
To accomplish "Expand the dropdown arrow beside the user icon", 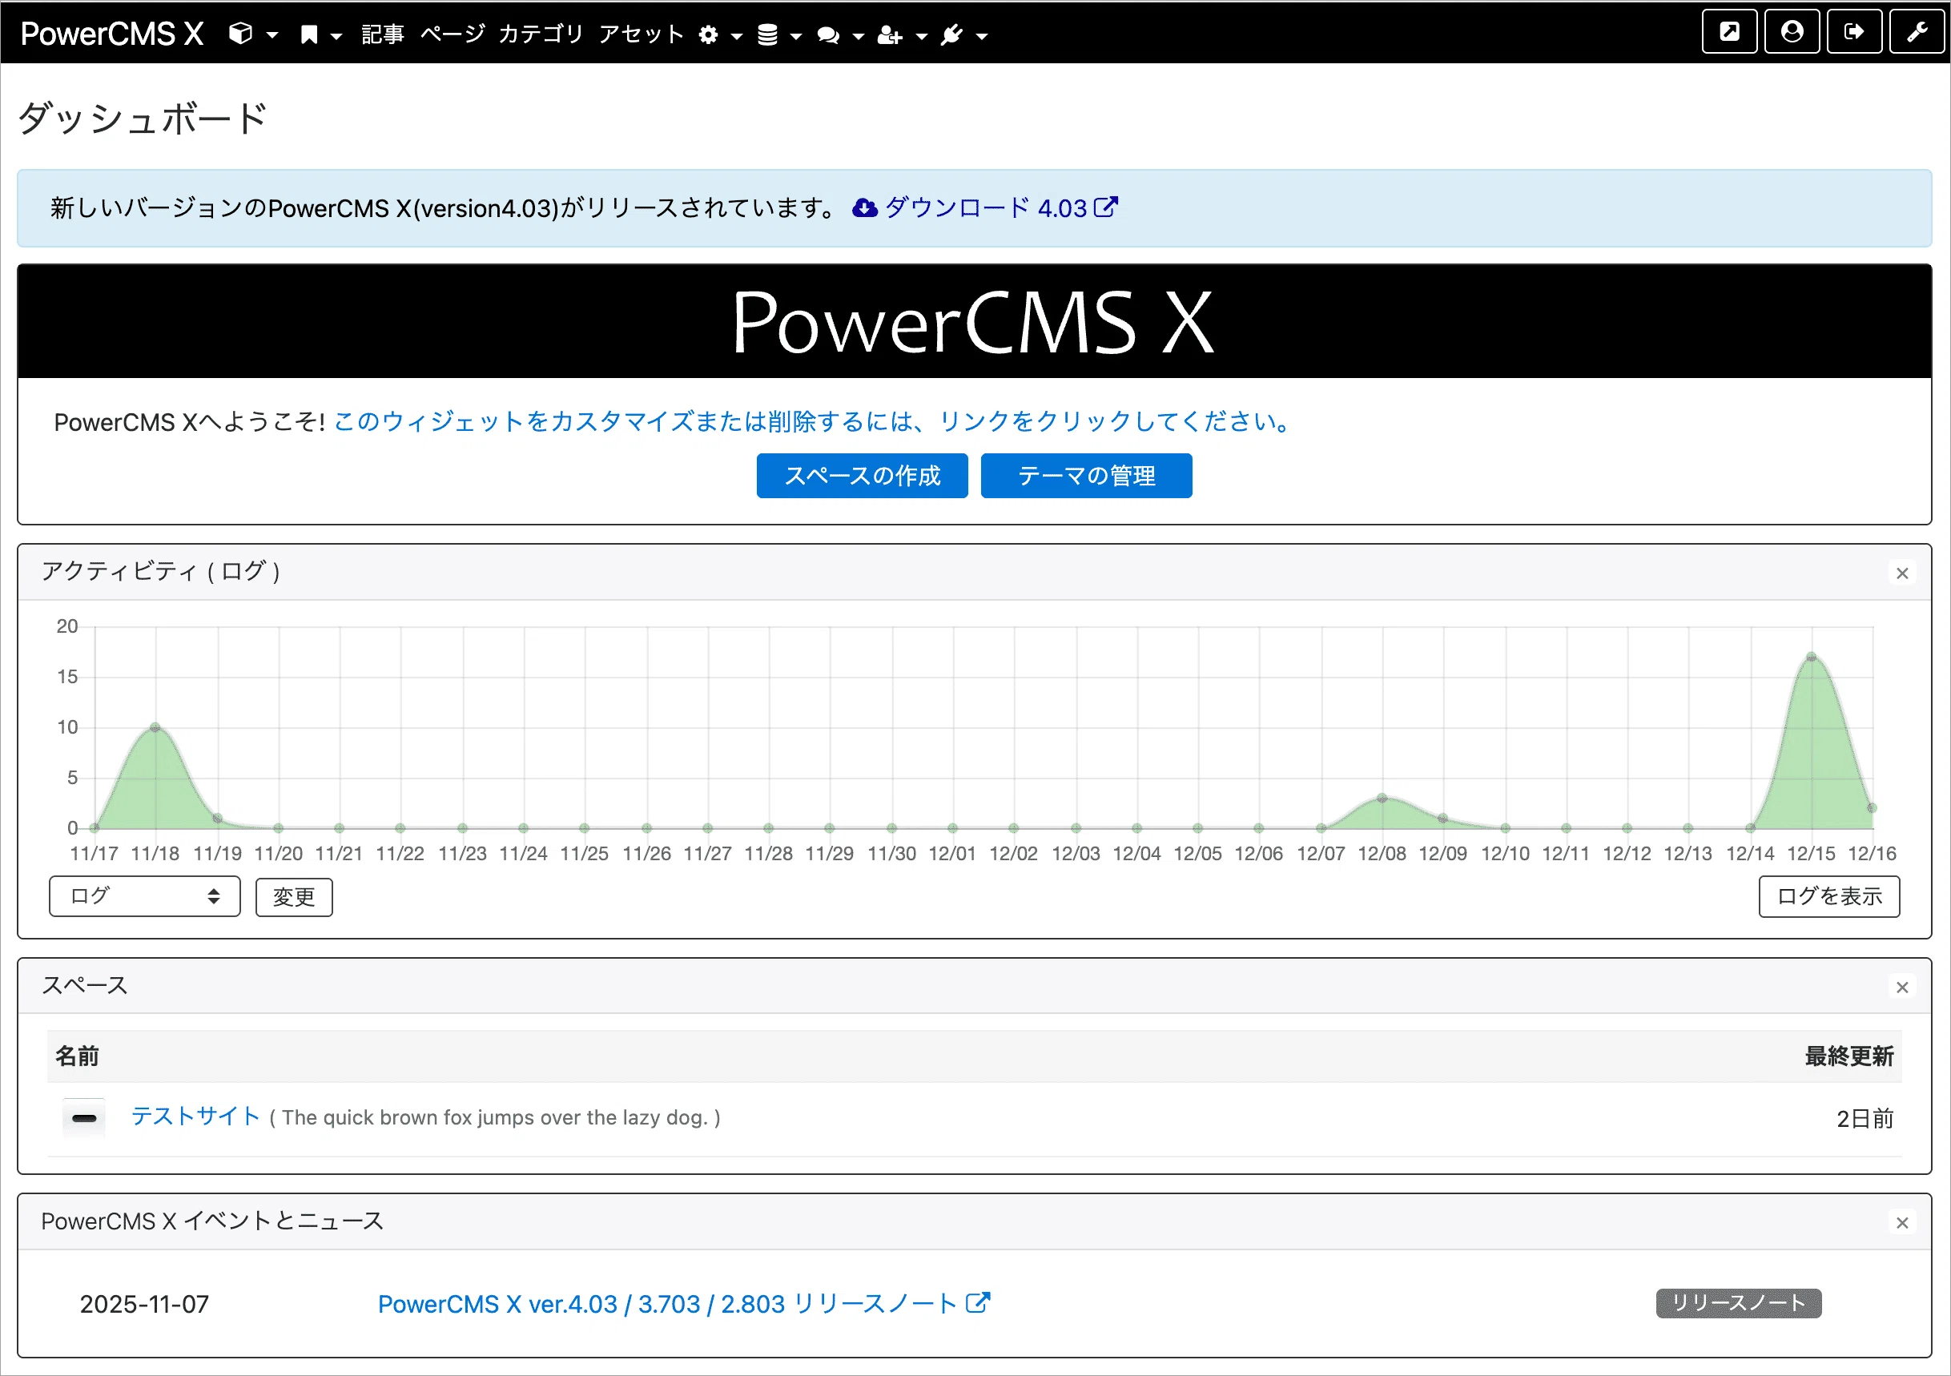I will click(x=921, y=36).
